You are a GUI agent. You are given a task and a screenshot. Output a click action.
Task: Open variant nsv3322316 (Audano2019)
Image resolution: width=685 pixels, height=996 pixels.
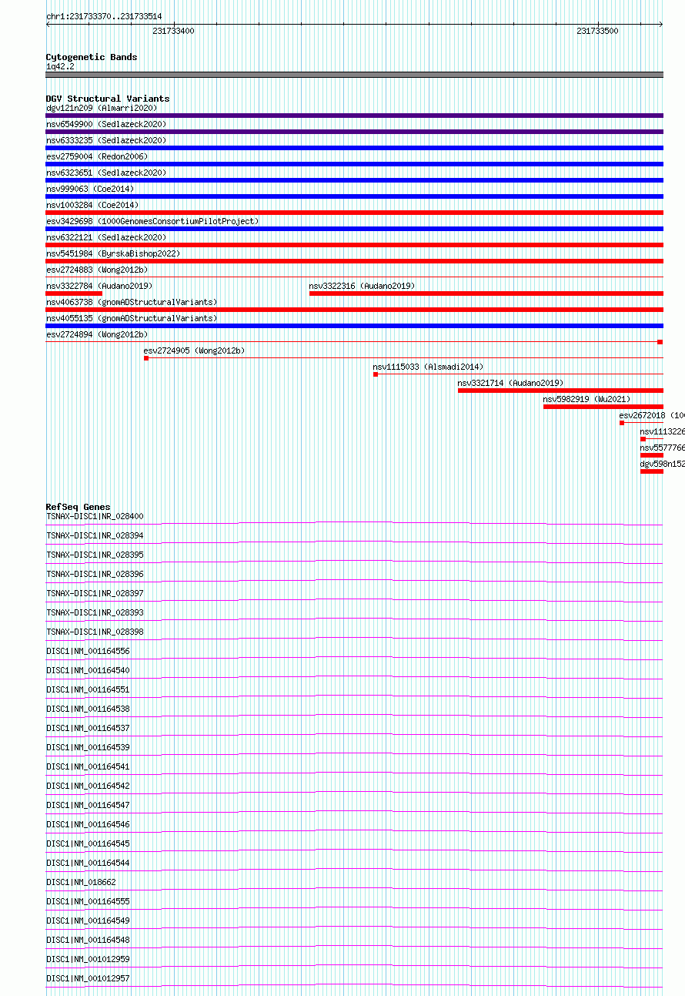[x=362, y=286]
